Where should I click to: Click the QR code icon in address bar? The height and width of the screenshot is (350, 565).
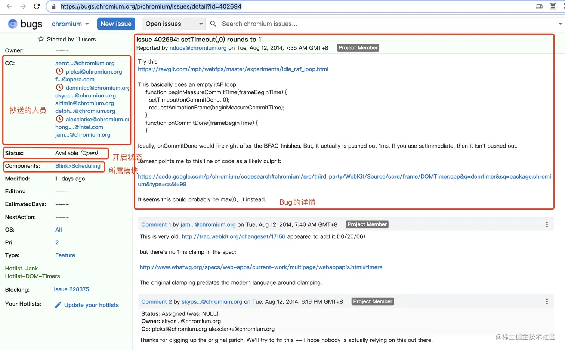(553, 6)
